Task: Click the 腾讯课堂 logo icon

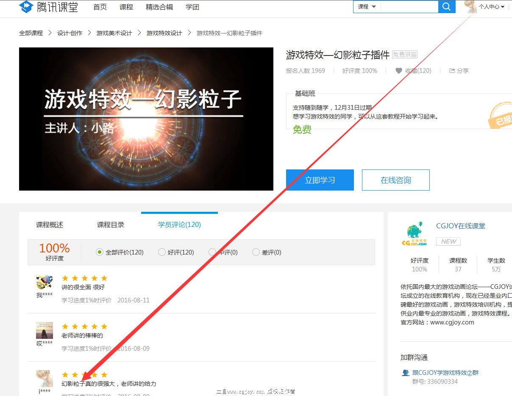Action: pyautogui.click(x=26, y=7)
